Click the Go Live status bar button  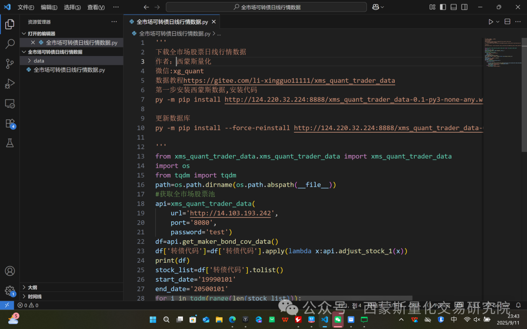coord(498,305)
